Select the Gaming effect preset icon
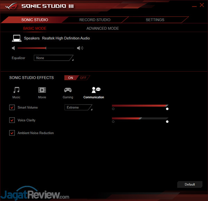Image resolution: width=208 pixels, height=201 pixels. (68, 90)
